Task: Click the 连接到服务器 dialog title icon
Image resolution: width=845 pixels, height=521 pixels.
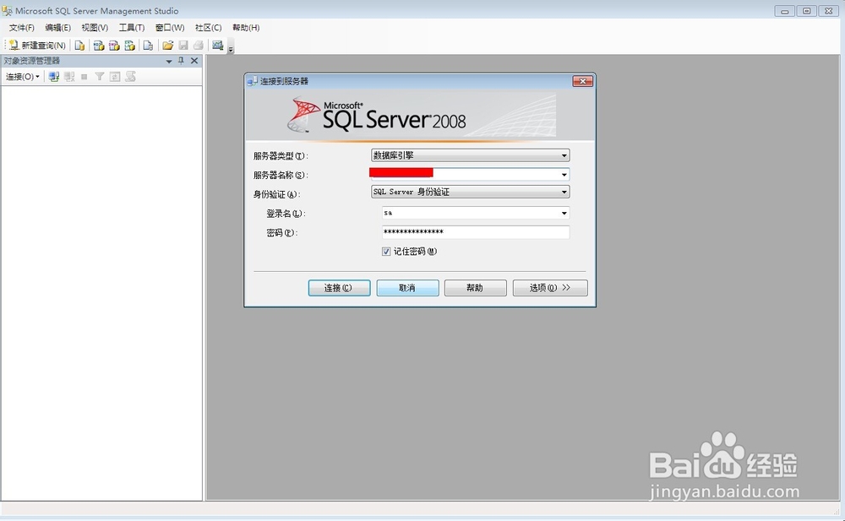Action: pos(252,81)
